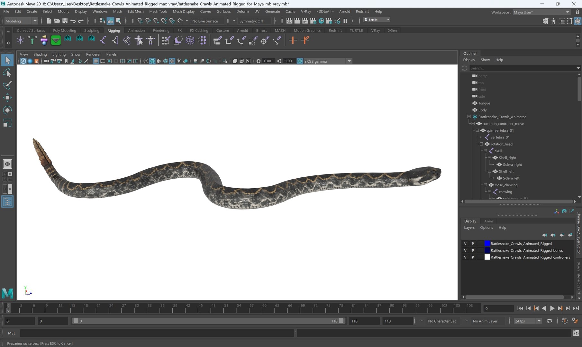Activate the Rotate tool in the toolbox
The width and height of the screenshot is (582, 347).
tap(7, 110)
